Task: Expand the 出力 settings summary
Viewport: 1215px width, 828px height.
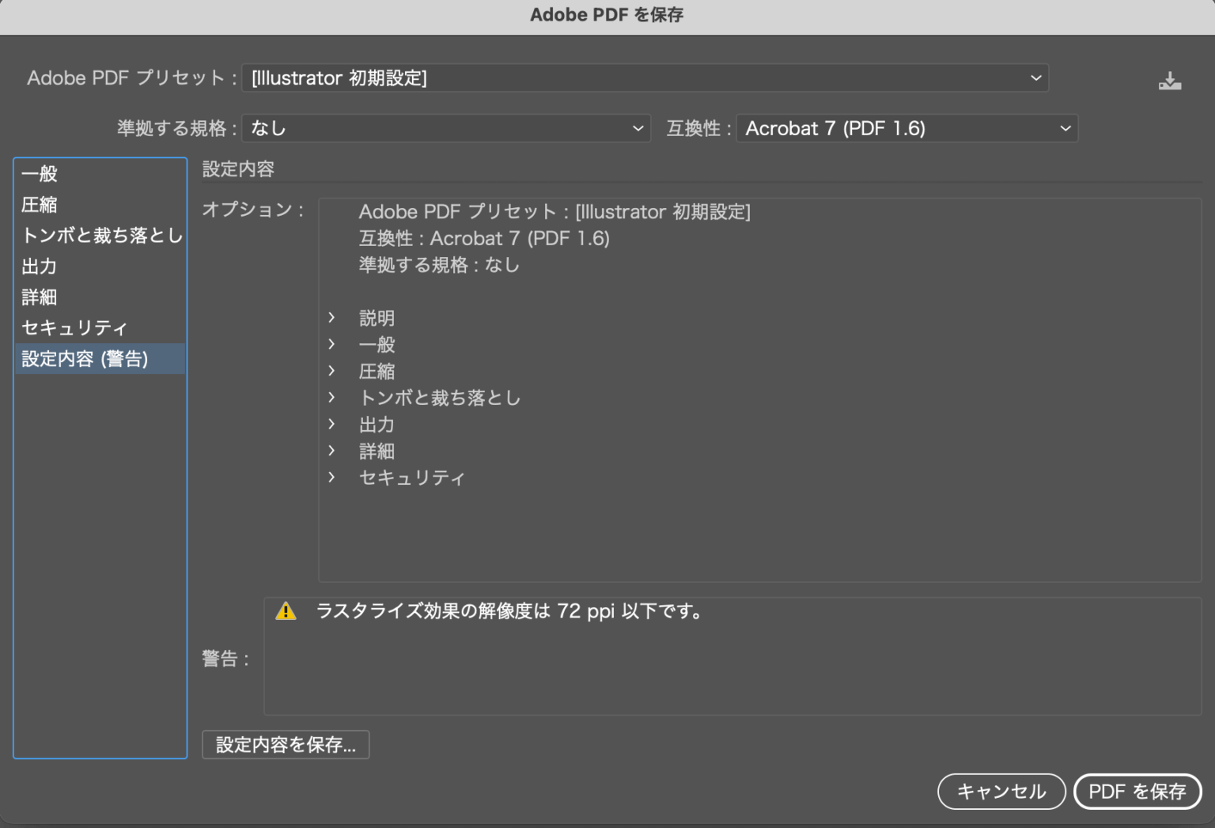Action: [x=331, y=425]
